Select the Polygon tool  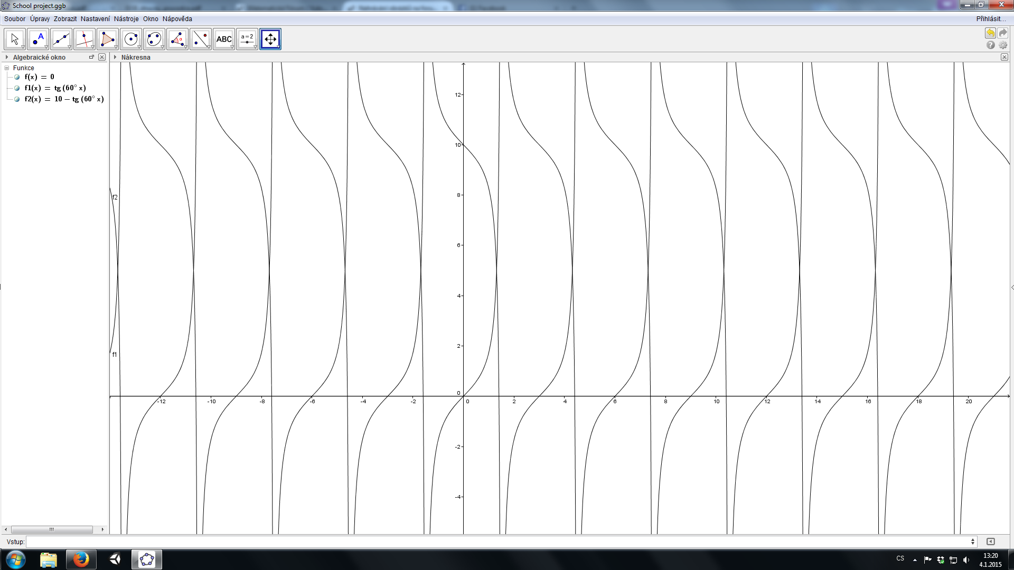(108, 39)
